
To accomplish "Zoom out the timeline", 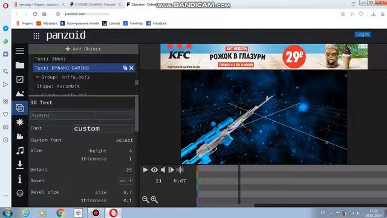I will tap(146, 199).
